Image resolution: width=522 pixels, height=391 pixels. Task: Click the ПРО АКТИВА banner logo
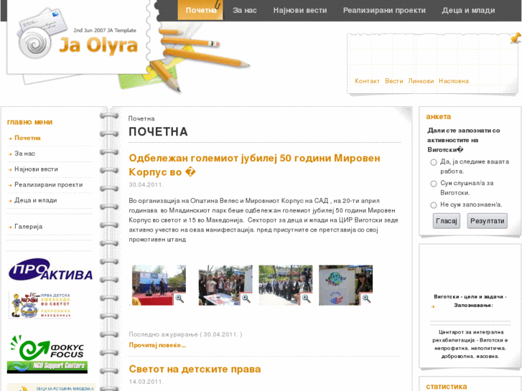50,271
